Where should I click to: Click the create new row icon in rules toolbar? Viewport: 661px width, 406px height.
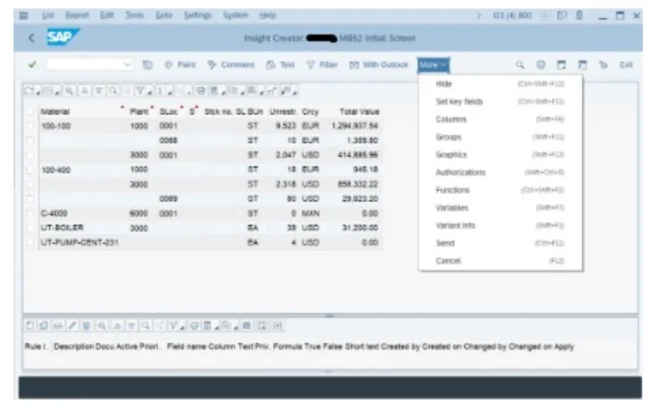[30, 325]
